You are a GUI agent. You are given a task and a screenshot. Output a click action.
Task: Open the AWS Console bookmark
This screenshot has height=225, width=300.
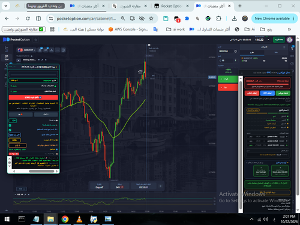tap(128, 29)
